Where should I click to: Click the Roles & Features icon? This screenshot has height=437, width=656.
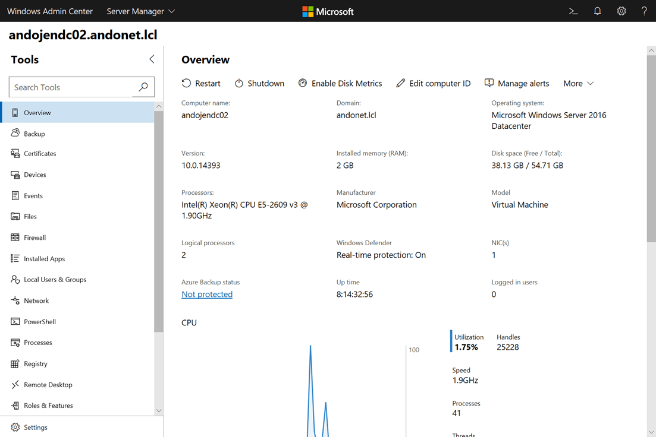(x=15, y=406)
